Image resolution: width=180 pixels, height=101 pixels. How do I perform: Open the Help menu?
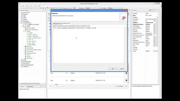click(39, 6)
